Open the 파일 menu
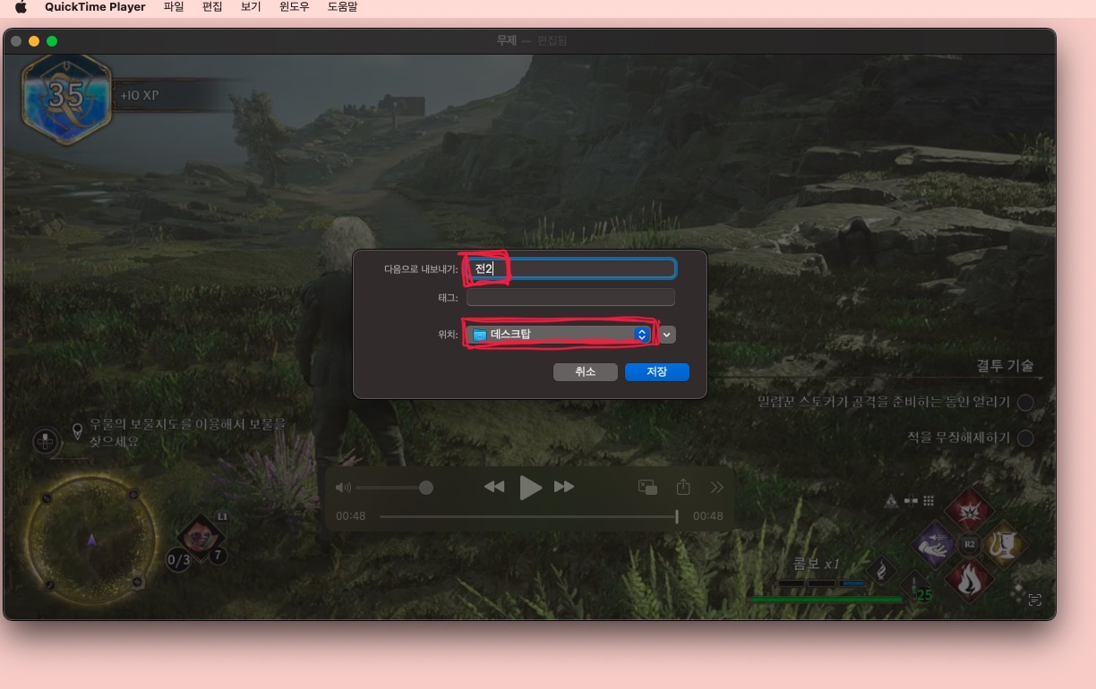Viewport: 1096px width, 689px height. point(174,7)
